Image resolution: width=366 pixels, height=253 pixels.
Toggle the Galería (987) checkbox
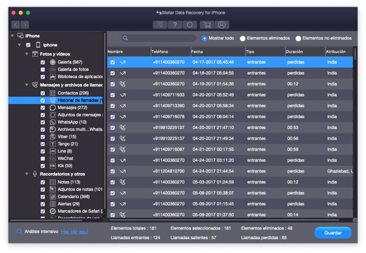[x=43, y=62]
